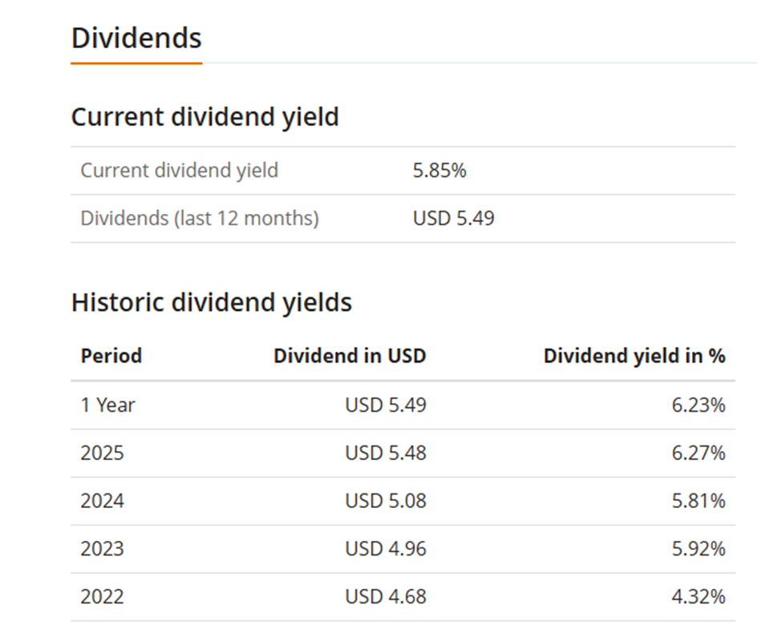Viewport: 757px width, 637px height.
Task: Click the 4.32% yield for 2022
Action: [698, 597]
